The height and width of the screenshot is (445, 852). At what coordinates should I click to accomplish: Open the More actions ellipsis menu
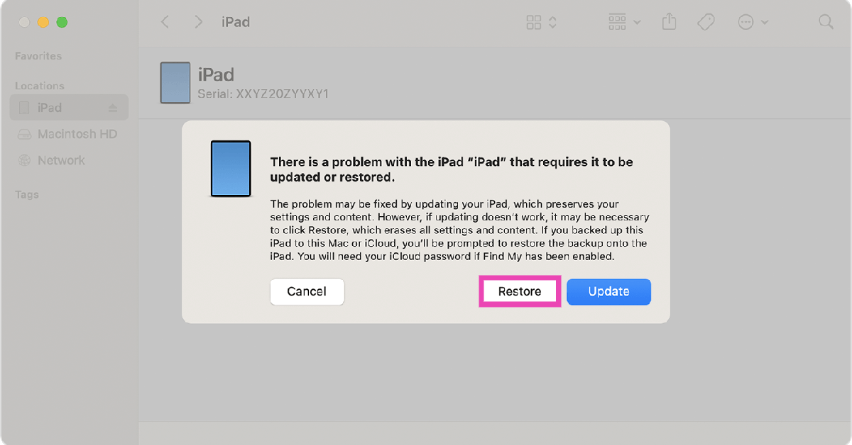point(753,22)
